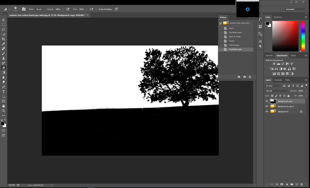Select the Brush tool in toolbar

point(4,53)
